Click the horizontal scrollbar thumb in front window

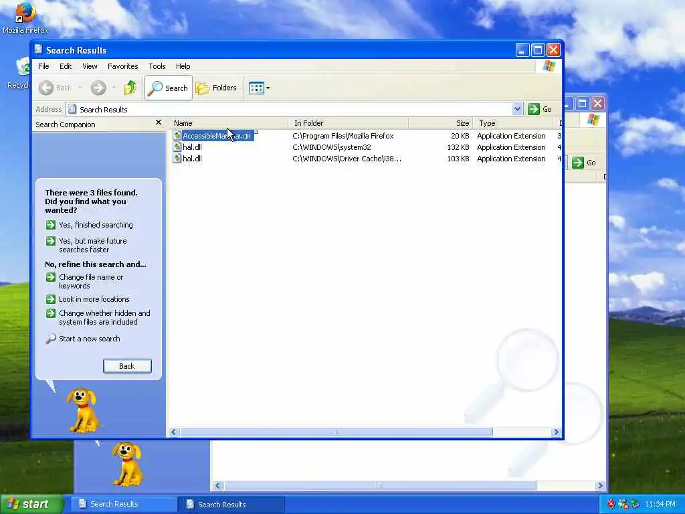[x=336, y=432]
